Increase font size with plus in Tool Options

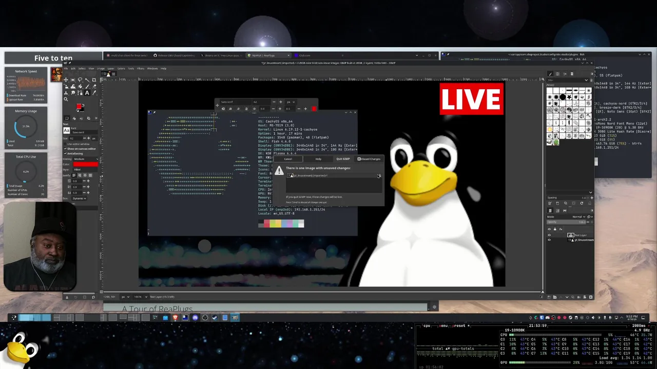[89, 138]
